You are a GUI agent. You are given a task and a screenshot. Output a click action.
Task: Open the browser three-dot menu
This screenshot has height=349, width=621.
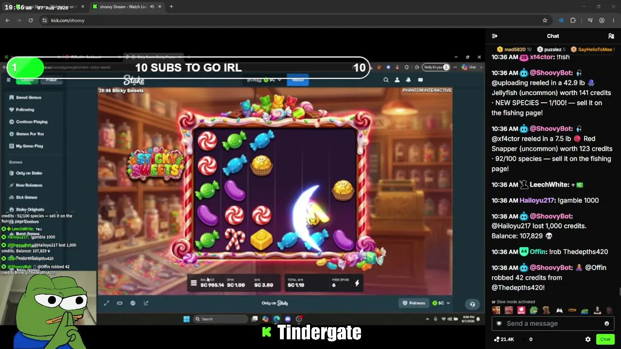coord(613,20)
